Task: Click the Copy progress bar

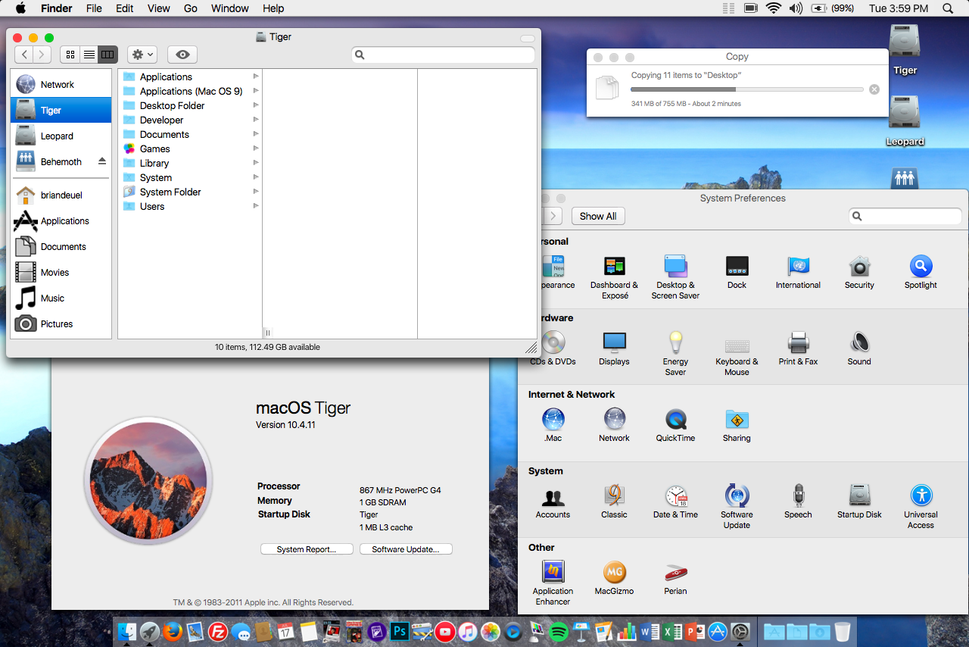Action: point(747,89)
